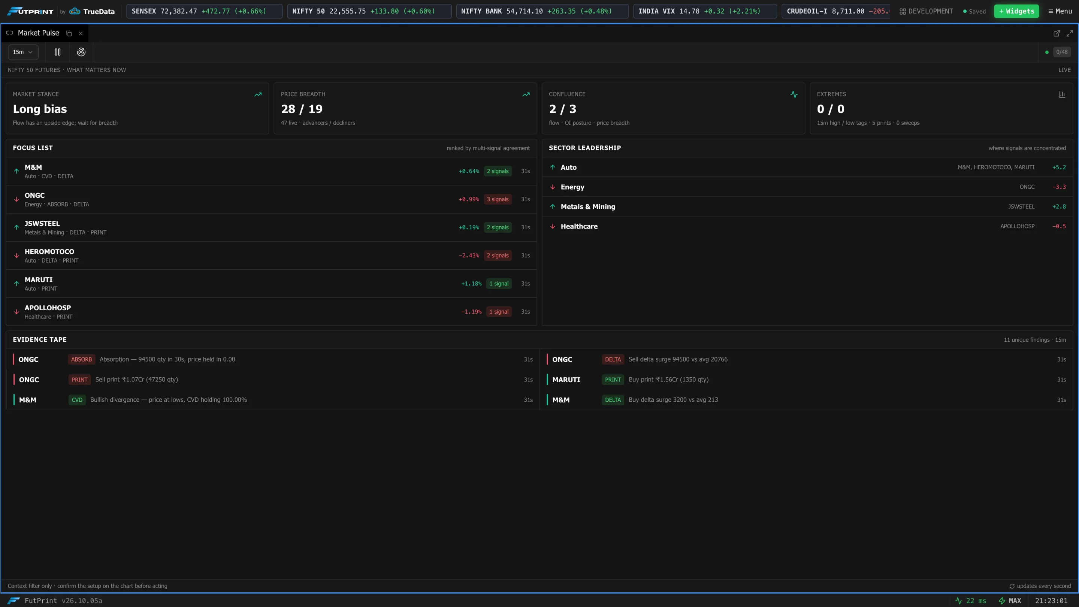Image resolution: width=1079 pixels, height=607 pixels.
Task: Click ONGC ABSORB tag in Evidence Tape
Action: [x=81, y=359]
